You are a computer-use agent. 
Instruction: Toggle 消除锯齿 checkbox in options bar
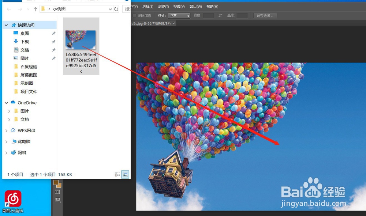134,16
